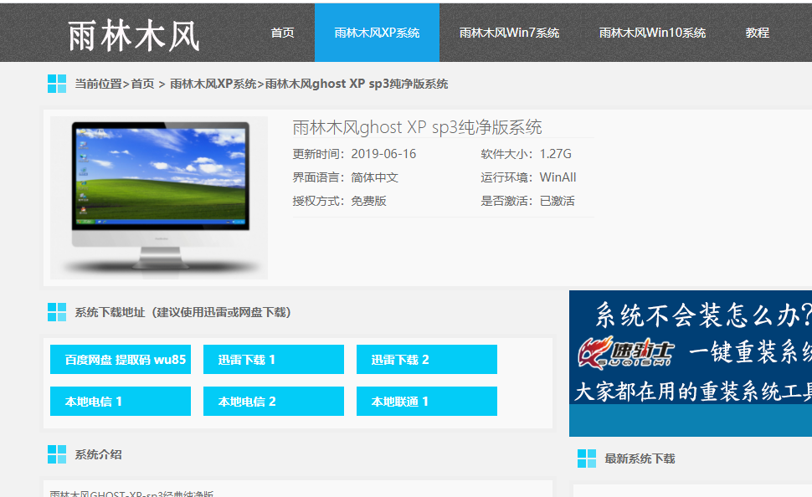Click the 最新系统下载 section heading
812x497 pixels.
[x=640, y=459]
